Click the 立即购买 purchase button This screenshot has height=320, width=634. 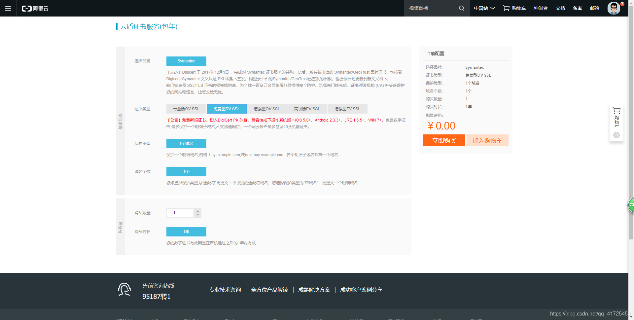[444, 140]
